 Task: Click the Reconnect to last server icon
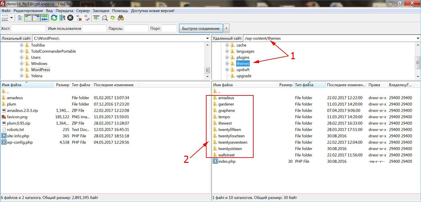87,18
